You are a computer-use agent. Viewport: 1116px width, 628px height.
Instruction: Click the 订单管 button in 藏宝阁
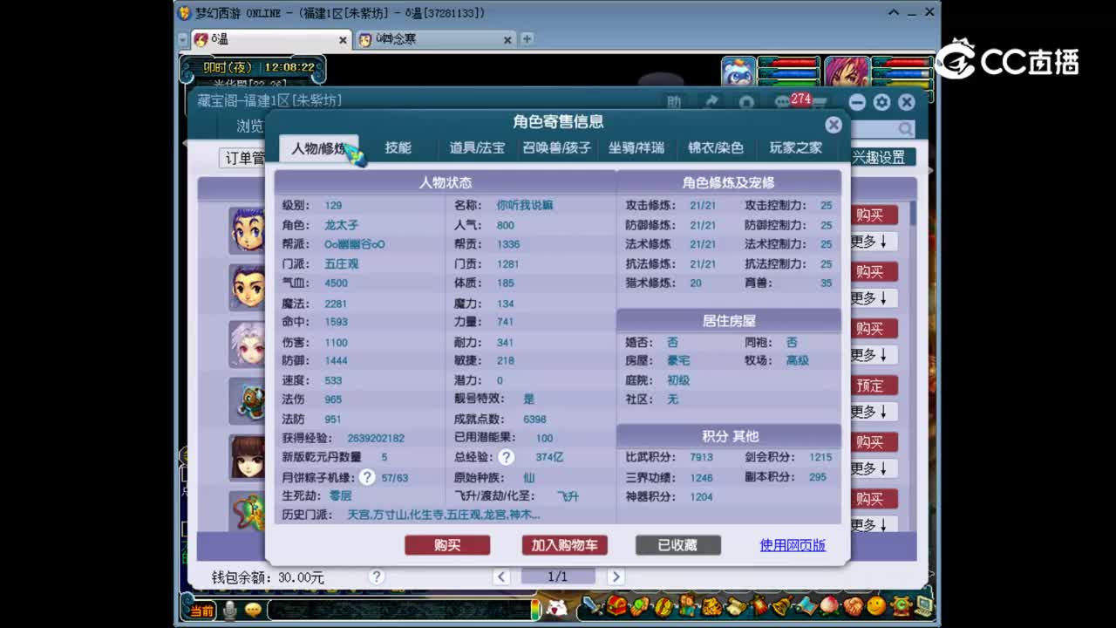(x=243, y=158)
